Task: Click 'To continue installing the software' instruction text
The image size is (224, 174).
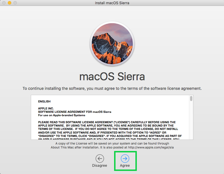Action: pyautogui.click(x=112, y=88)
